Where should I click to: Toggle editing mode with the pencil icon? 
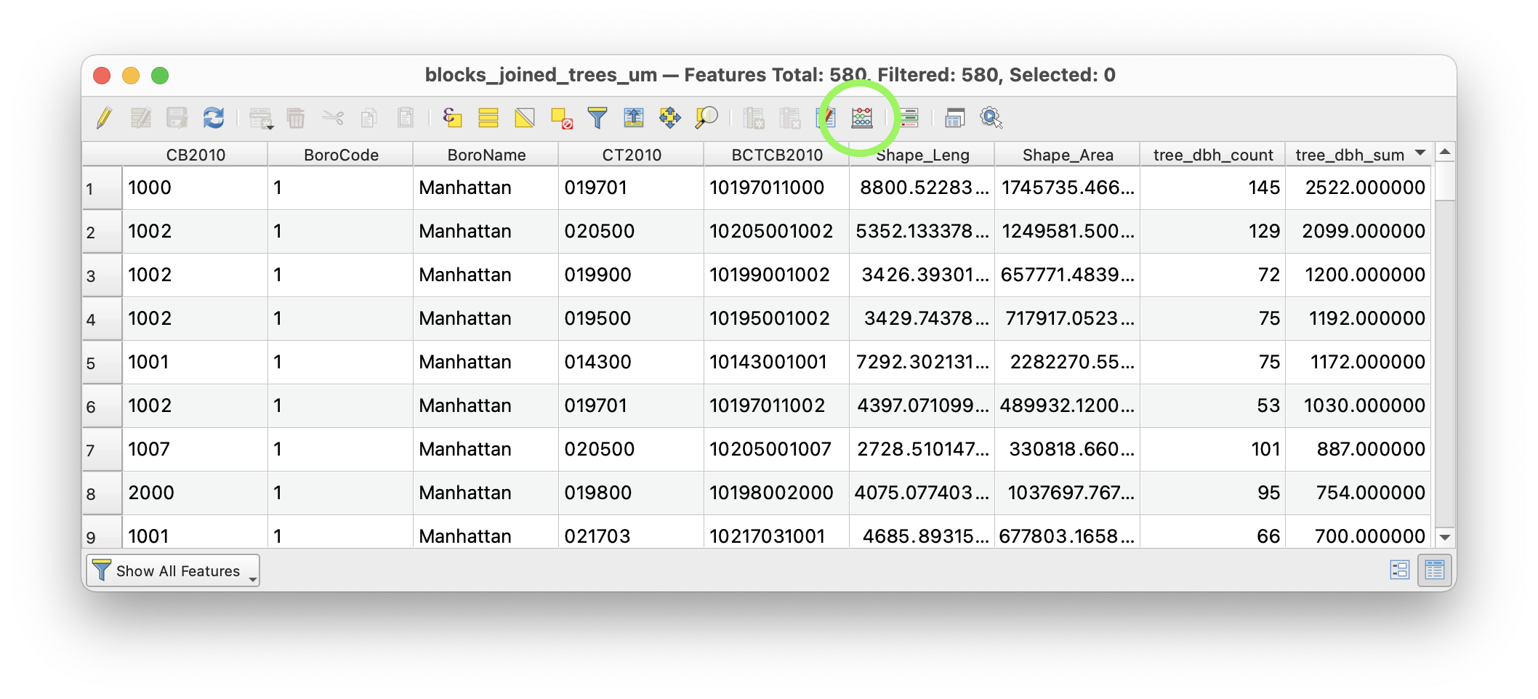pyautogui.click(x=103, y=118)
